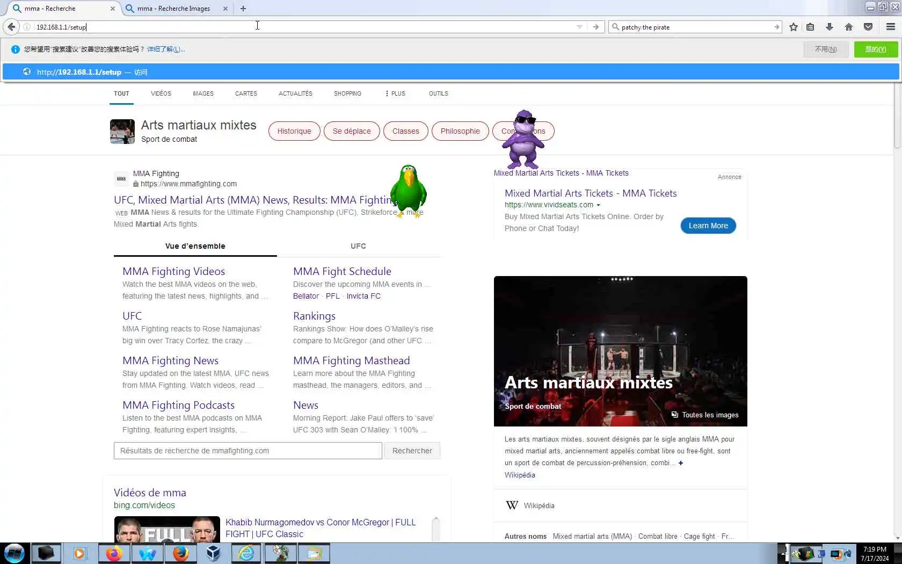This screenshot has height=564, width=902.
Task: Click the Classes chip
Action: (405, 131)
